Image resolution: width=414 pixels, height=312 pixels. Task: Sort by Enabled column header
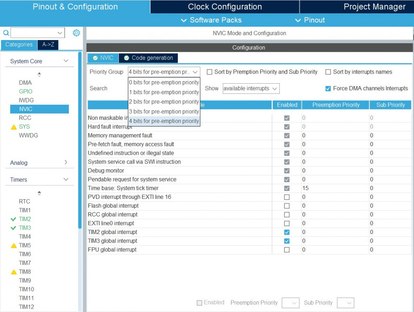pyautogui.click(x=287, y=105)
